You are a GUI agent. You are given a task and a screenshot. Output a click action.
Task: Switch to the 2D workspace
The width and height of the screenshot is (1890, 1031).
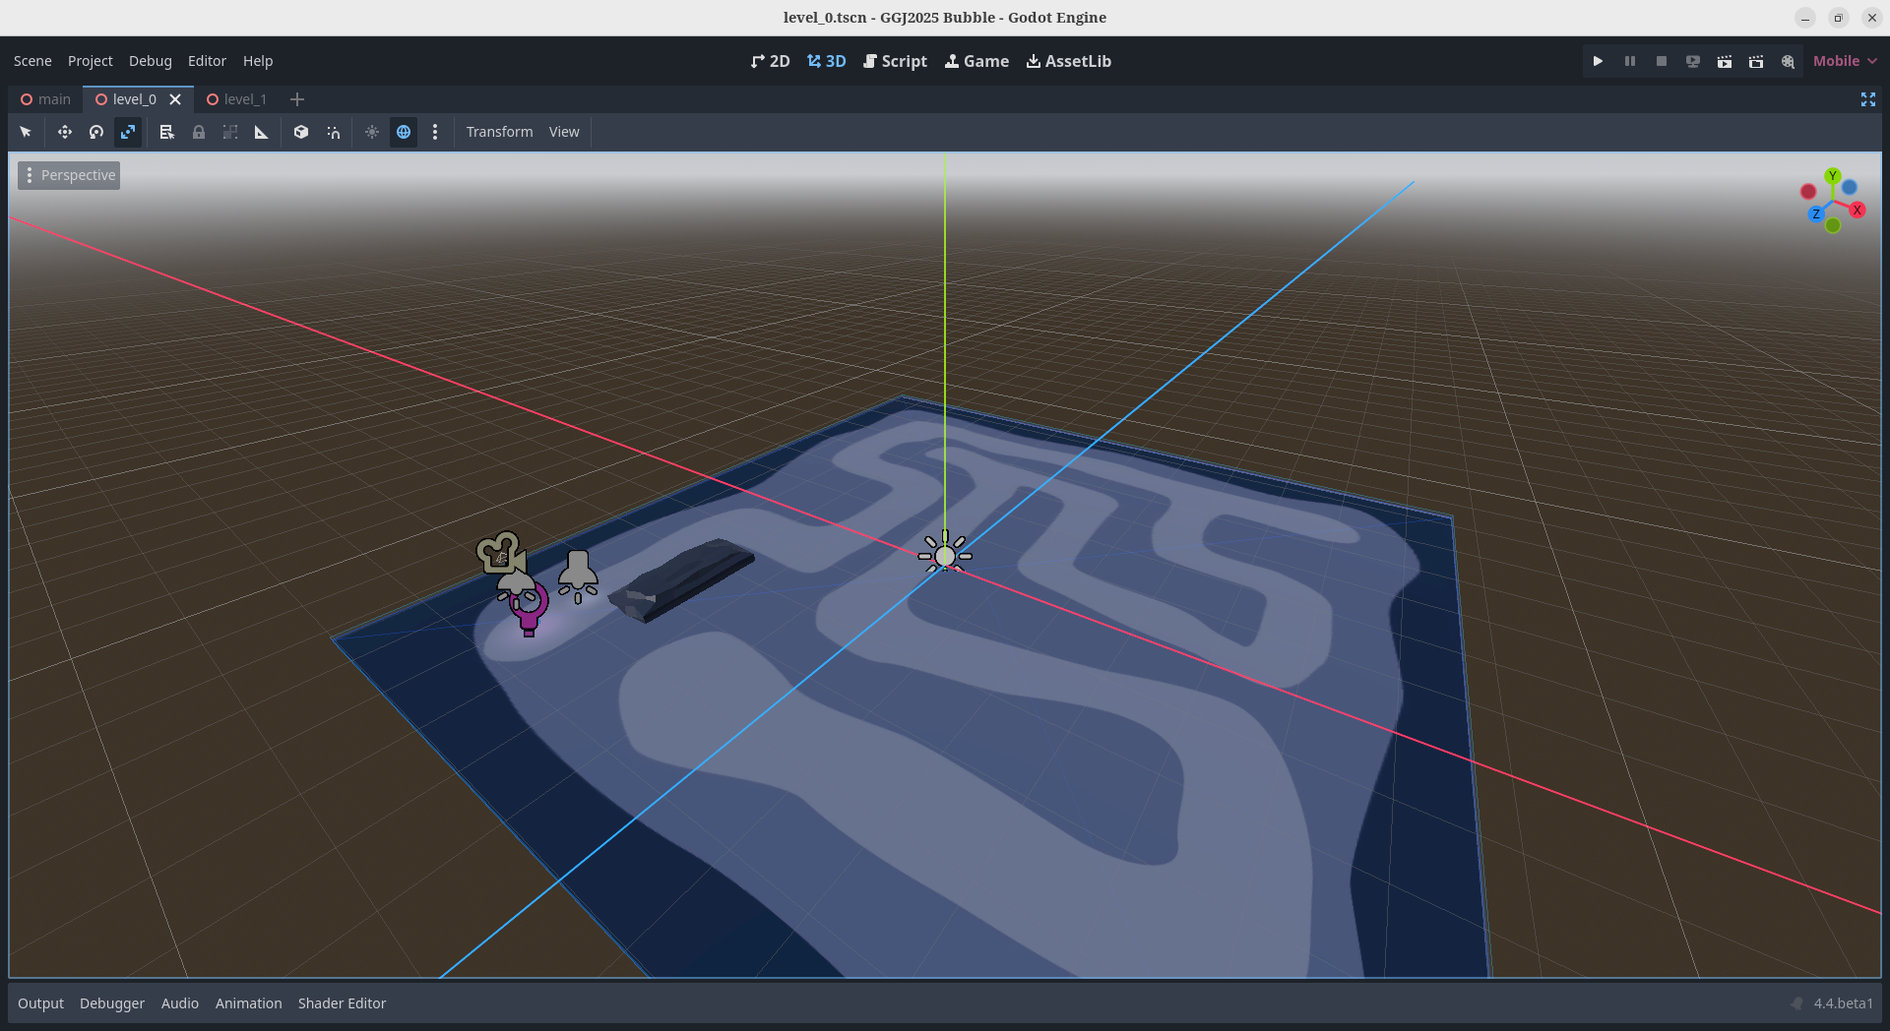[x=770, y=61]
